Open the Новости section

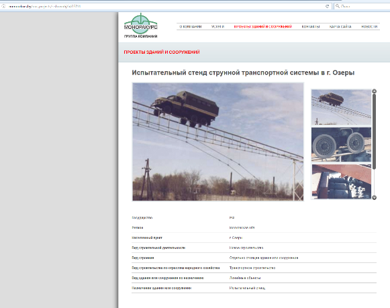coord(369,27)
